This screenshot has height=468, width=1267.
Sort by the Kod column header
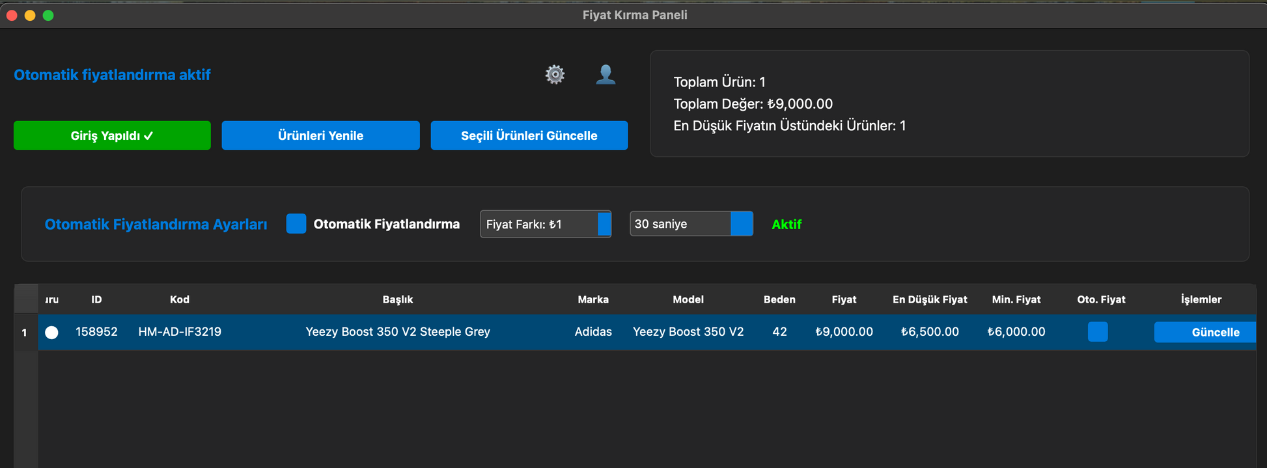click(x=180, y=299)
